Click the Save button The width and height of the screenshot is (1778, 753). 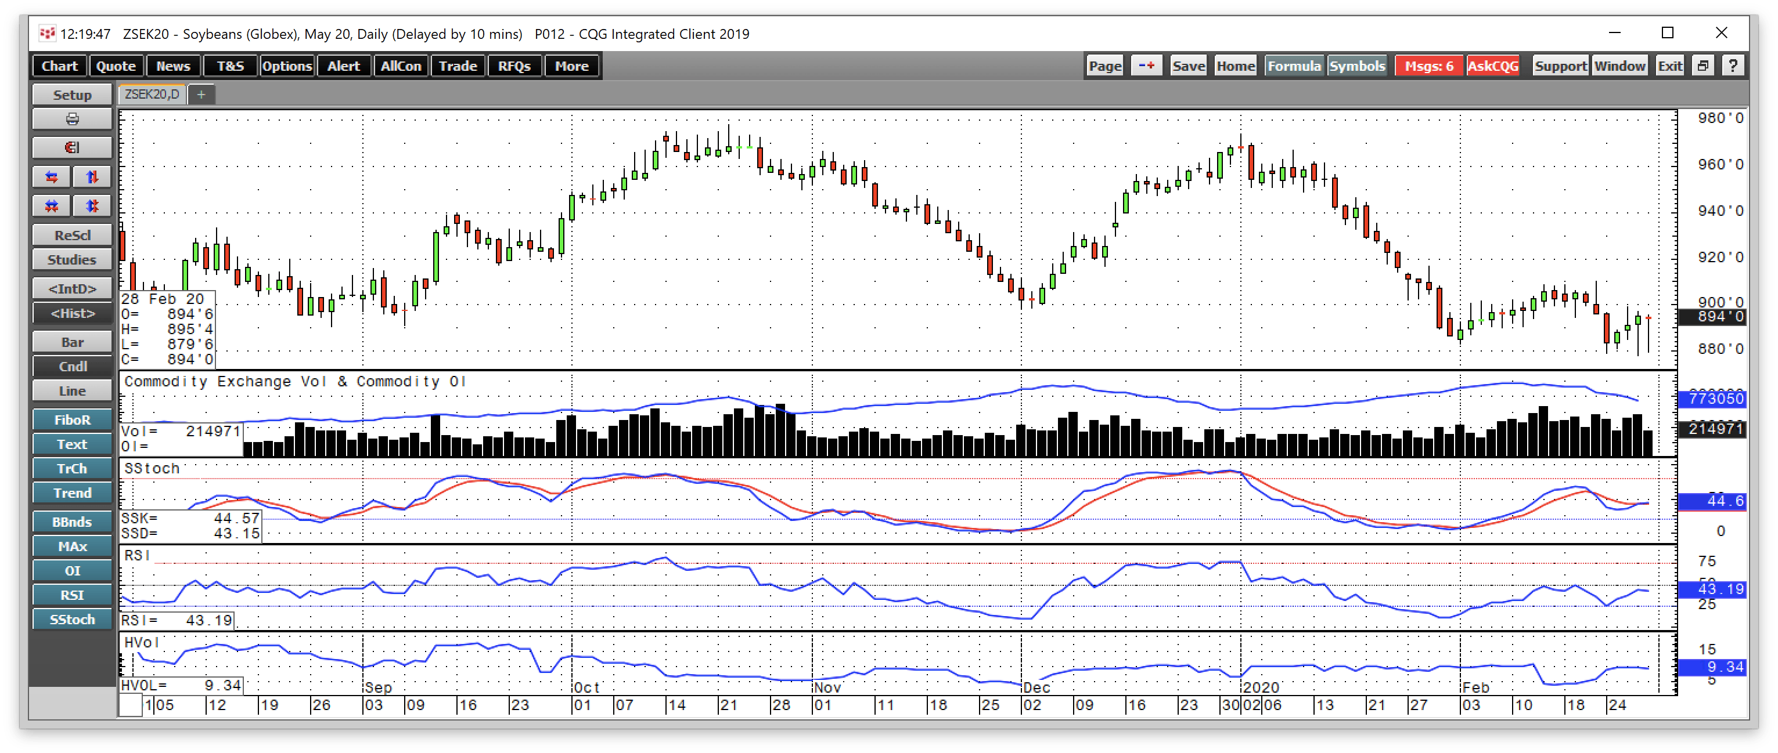pyautogui.click(x=1189, y=66)
